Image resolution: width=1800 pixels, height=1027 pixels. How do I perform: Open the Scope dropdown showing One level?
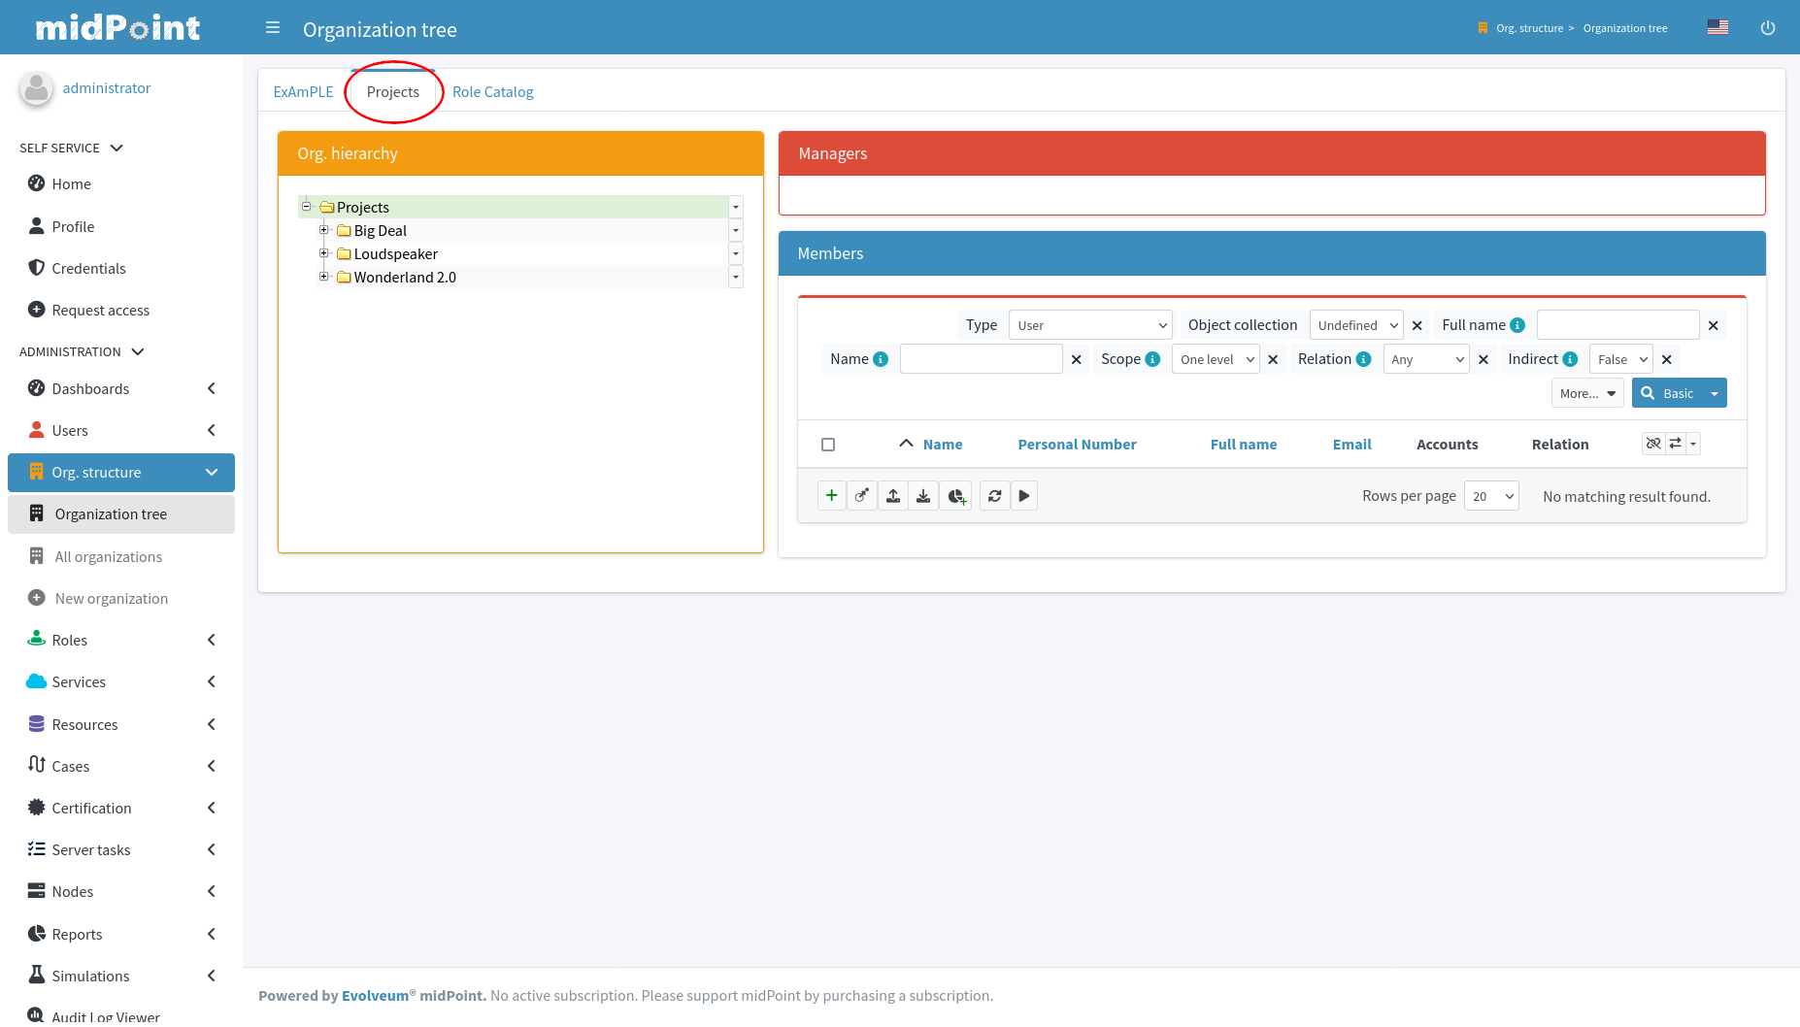point(1216,359)
